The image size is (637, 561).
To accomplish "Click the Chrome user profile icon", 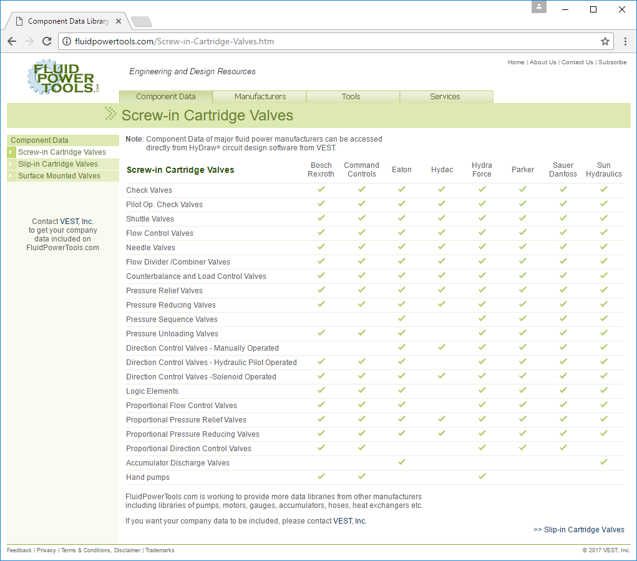I will click(x=539, y=7).
